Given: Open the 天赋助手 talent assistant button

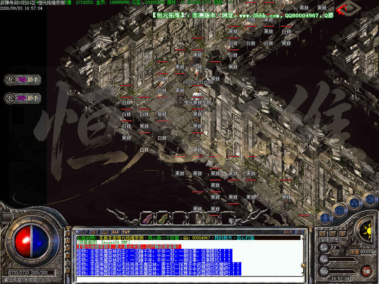Looking at the screenshot, I should (x=23, y=80).
